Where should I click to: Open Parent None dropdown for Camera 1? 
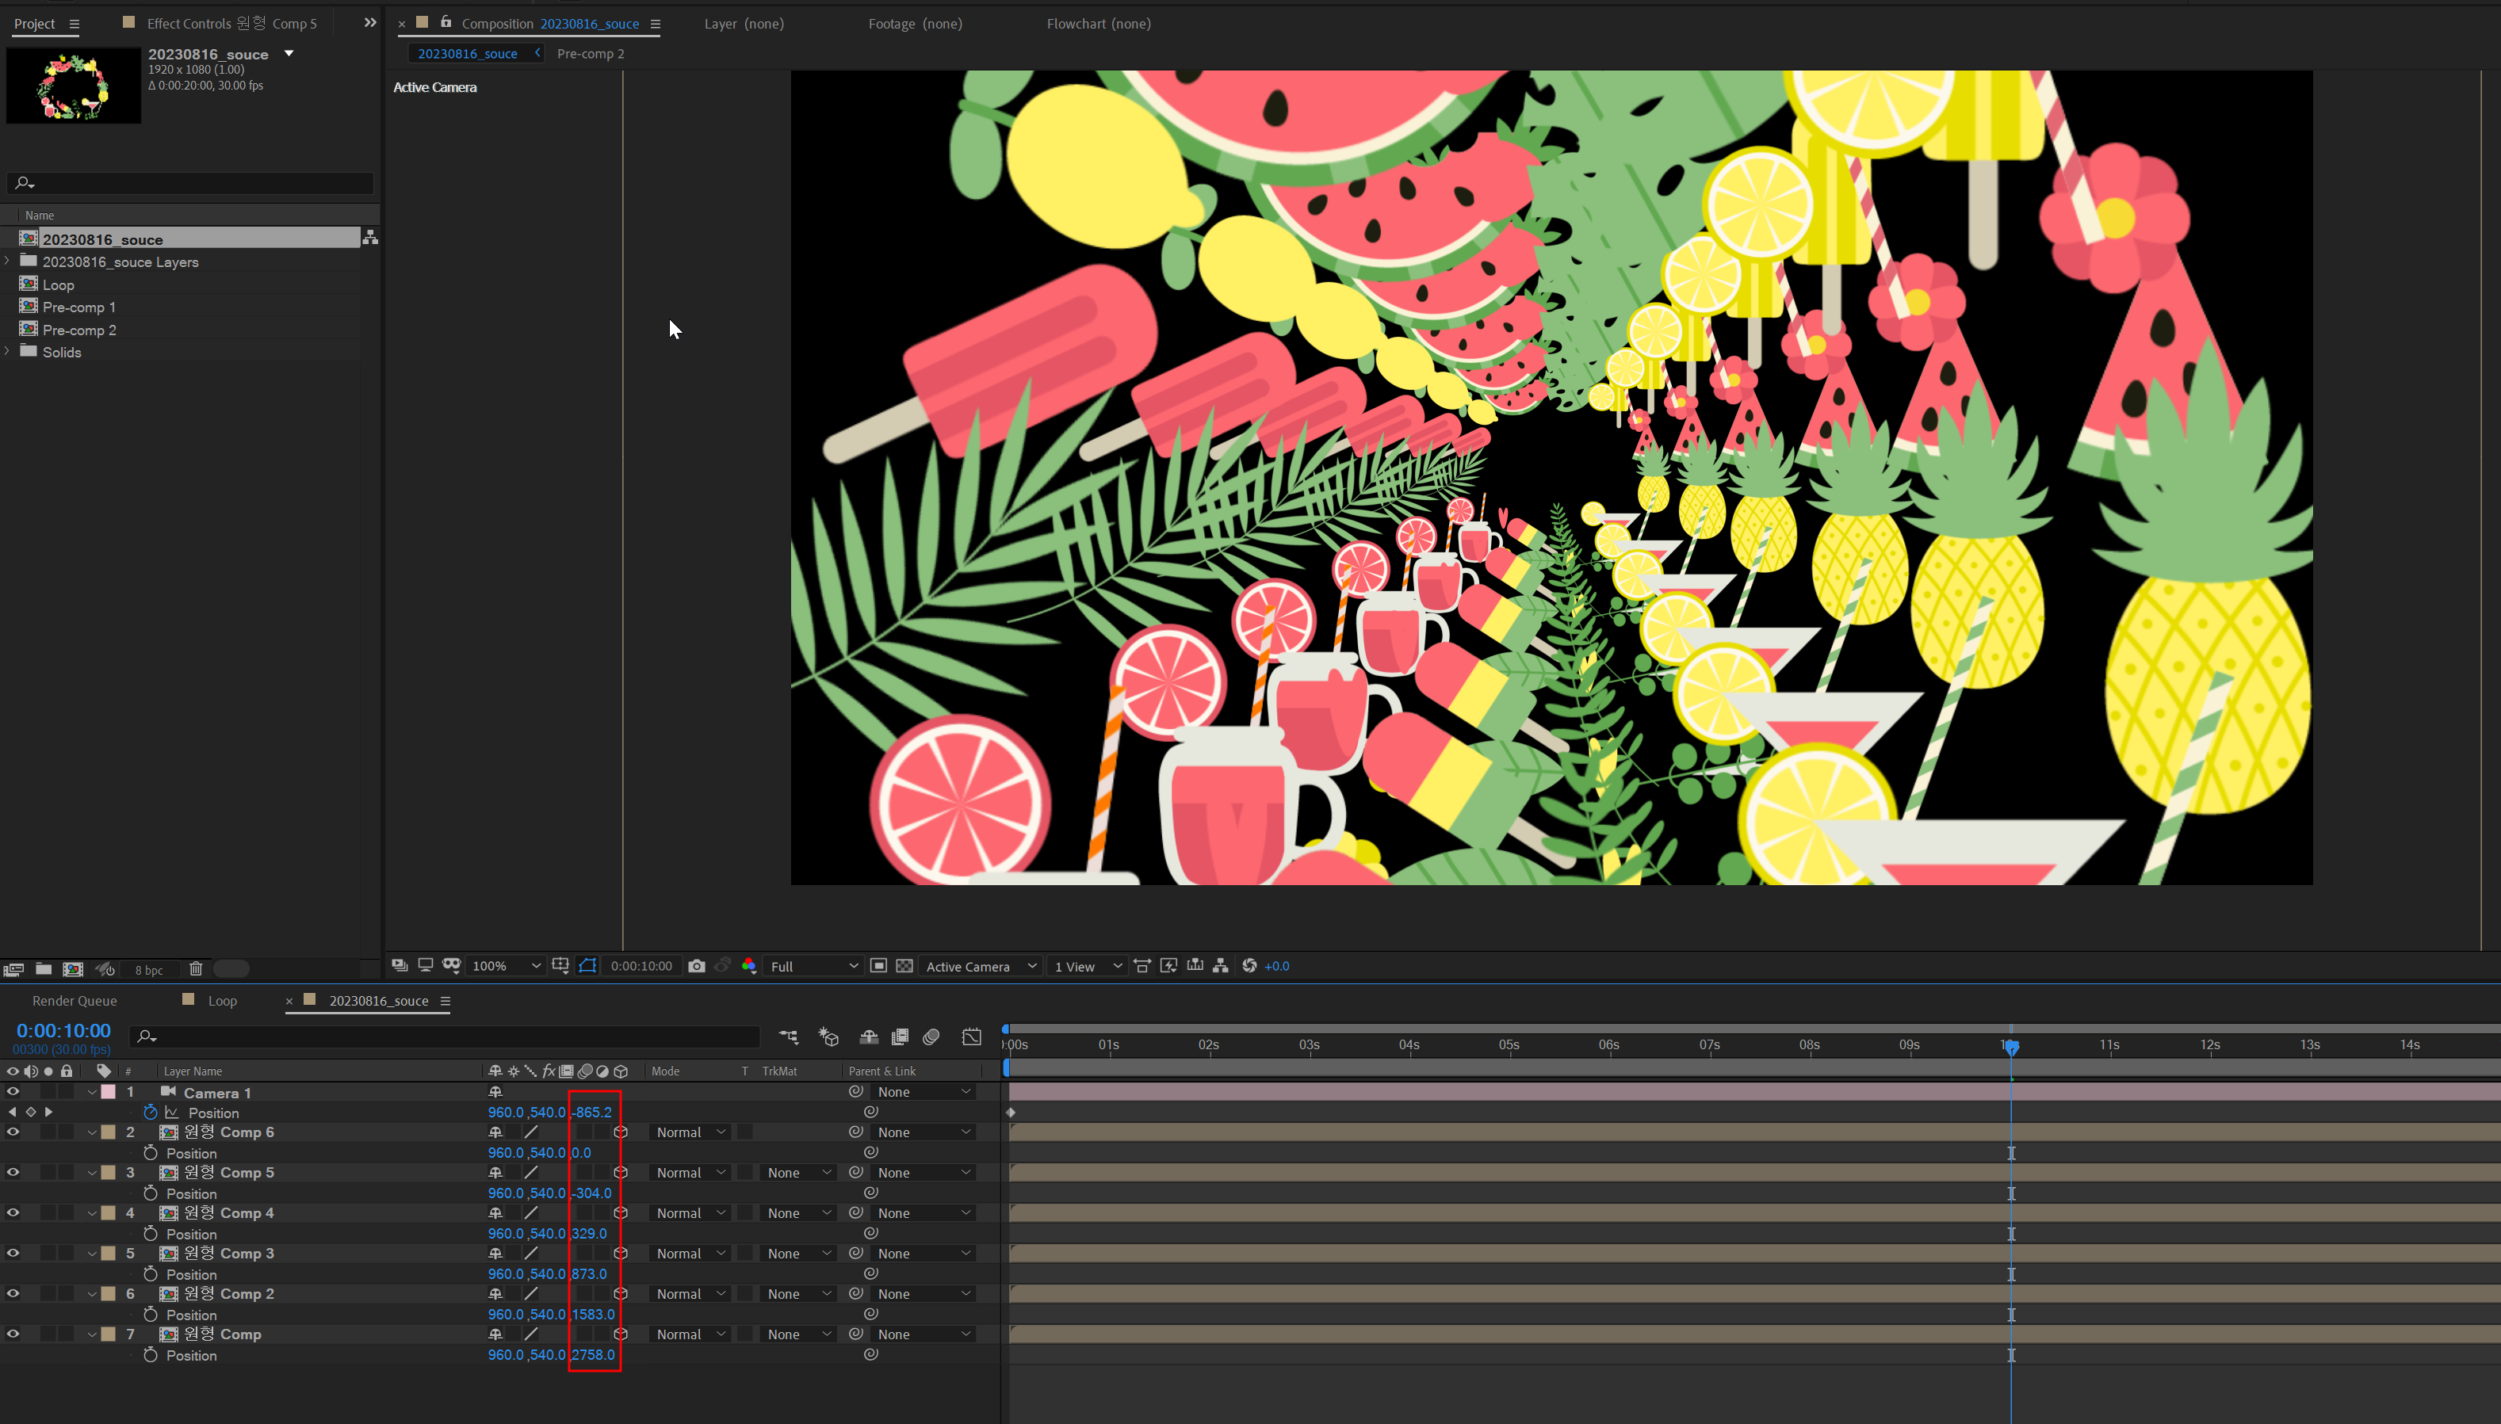click(x=923, y=1091)
